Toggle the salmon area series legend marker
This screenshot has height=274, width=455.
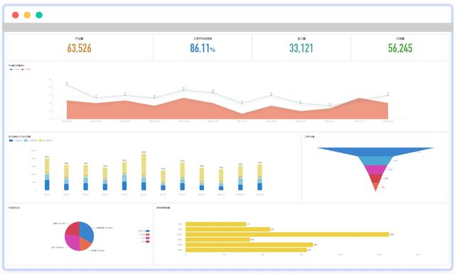click(23, 70)
